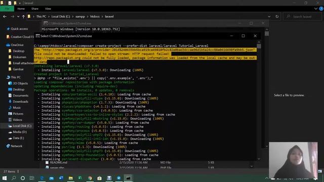Select Data (E:) drive in the navigation pane
The width and height of the screenshot is (324, 182).
tap(16, 138)
